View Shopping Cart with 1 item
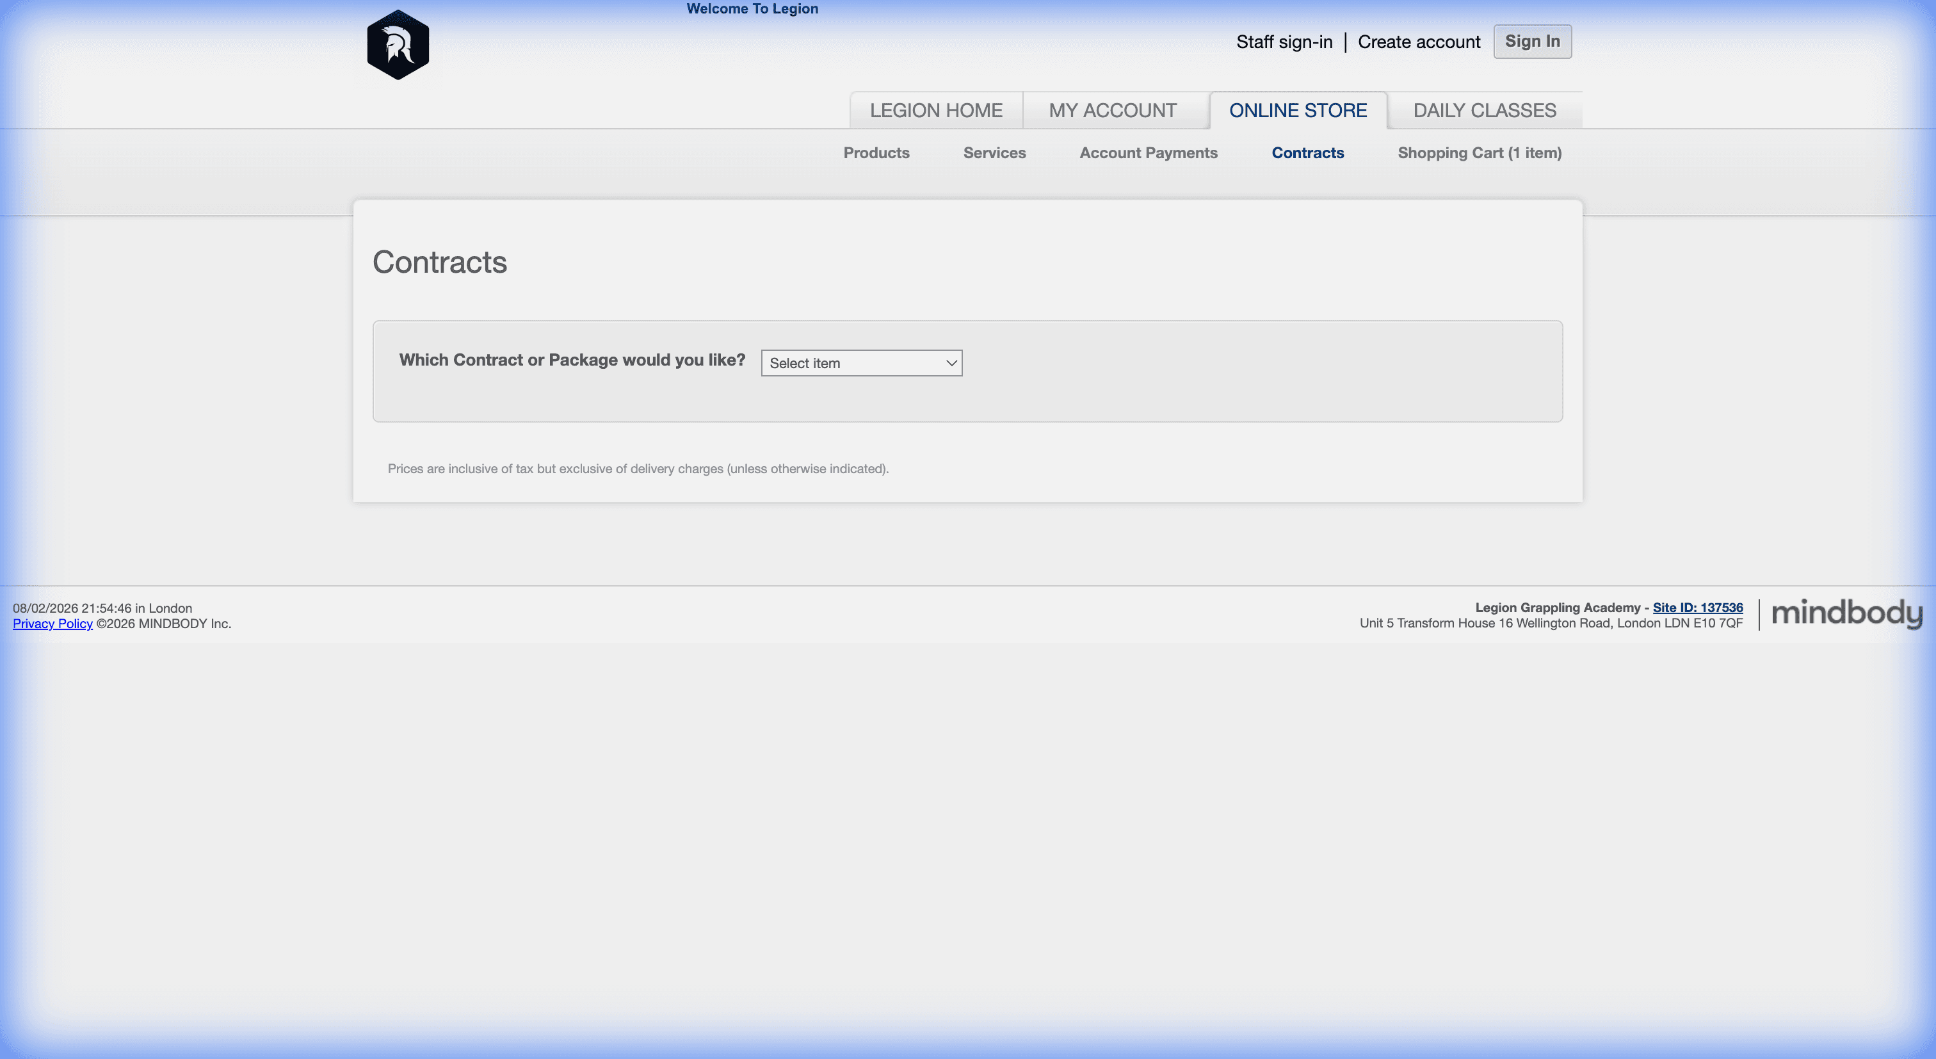The height and width of the screenshot is (1059, 1936). coord(1479,152)
